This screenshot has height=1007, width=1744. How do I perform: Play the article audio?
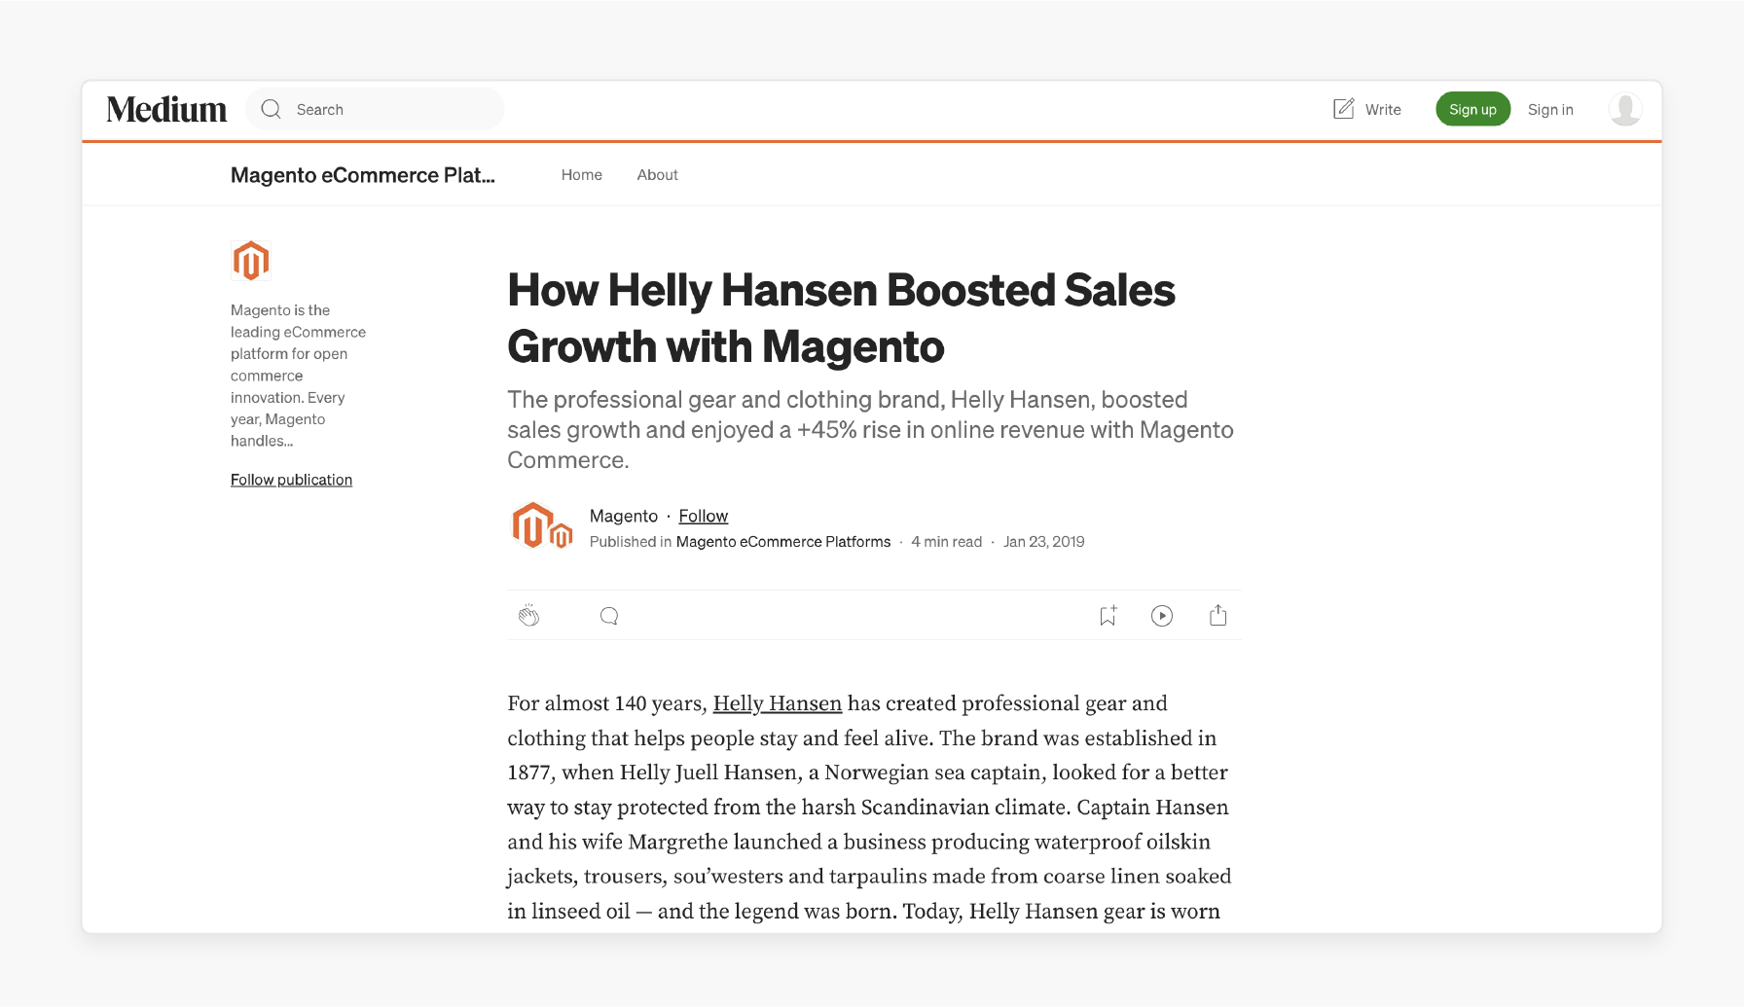1162,616
